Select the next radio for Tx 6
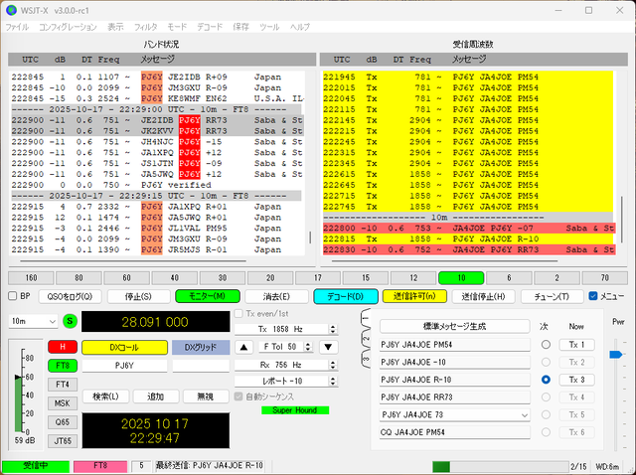Image resolution: width=636 pixels, height=475 pixels. click(546, 432)
